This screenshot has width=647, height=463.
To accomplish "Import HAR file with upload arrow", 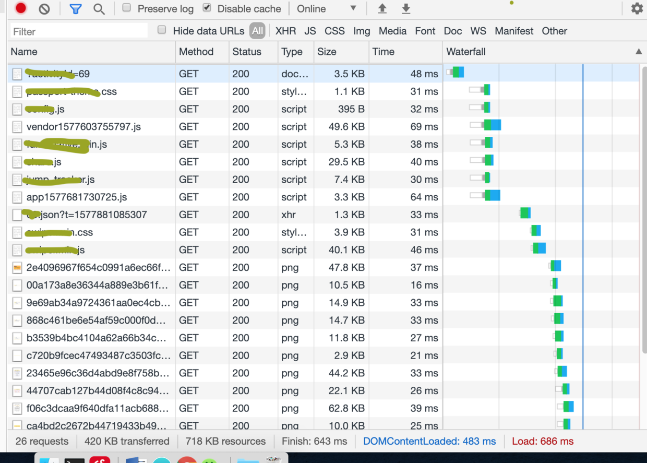I will pyautogui.click(x=382, y=8).
